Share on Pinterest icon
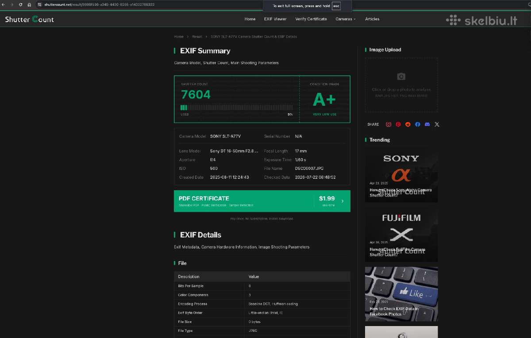Screen dimensions: 531x338 click(398, 124)
